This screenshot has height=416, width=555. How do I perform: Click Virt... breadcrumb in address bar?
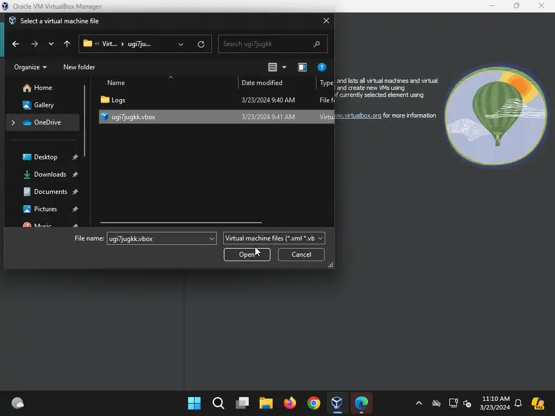click(x=109, y=44)
